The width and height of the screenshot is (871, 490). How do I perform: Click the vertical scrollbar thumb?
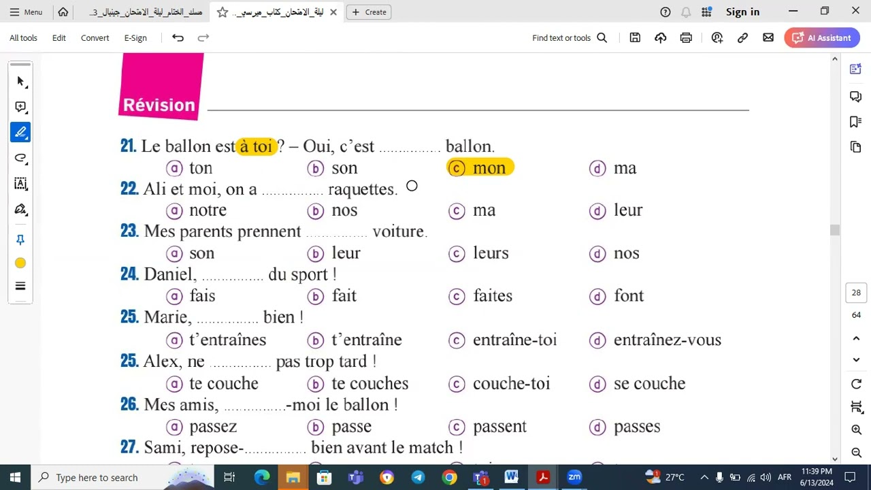tap(835, 230)
